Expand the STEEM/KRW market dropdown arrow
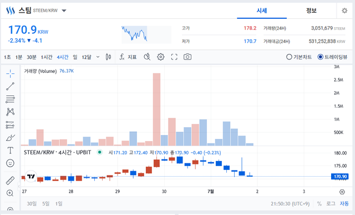The height and width of the screenshot is (215, 355). tap(64, 11)
